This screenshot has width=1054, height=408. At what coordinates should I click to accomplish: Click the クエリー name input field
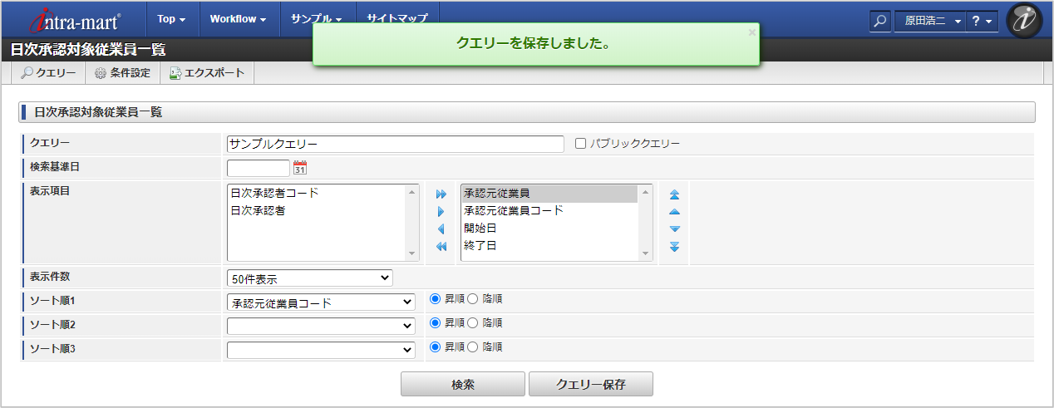(x=395, y=144)
